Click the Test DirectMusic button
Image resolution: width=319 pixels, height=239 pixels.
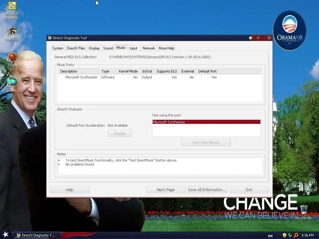point(206,142)
